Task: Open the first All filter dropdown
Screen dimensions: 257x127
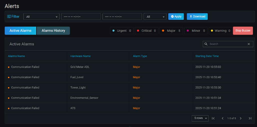Action: coord(41,17)
